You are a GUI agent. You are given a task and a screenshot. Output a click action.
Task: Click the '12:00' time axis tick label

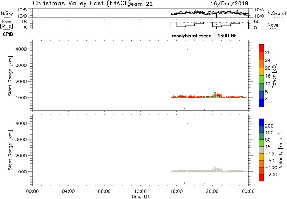tap(140, 191)
